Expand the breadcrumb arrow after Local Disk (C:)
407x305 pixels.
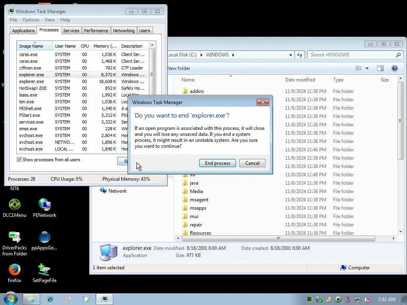tap(201, 55)
